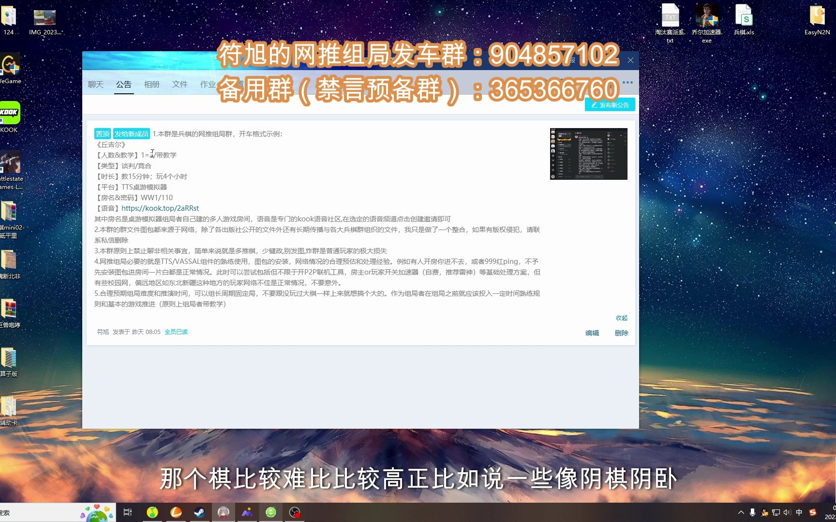Open the 乔尔加速器.exe desktop file
This screenshot has height=522, width=836.
coord(707,24)
